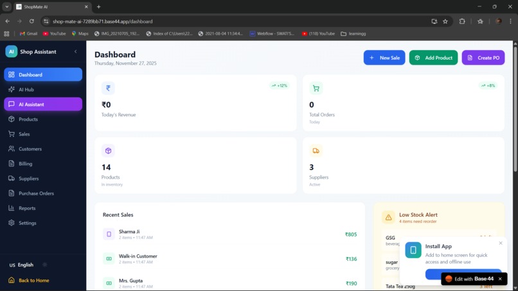Click the install app icon in address bar
This screenshot has height=291, width=518.
tap(434, 21)
